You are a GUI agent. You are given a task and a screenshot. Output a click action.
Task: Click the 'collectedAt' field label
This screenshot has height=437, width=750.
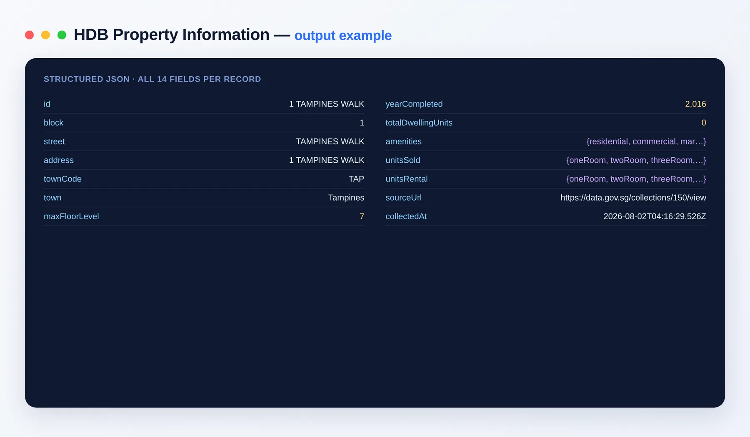(x=406, y=216)
